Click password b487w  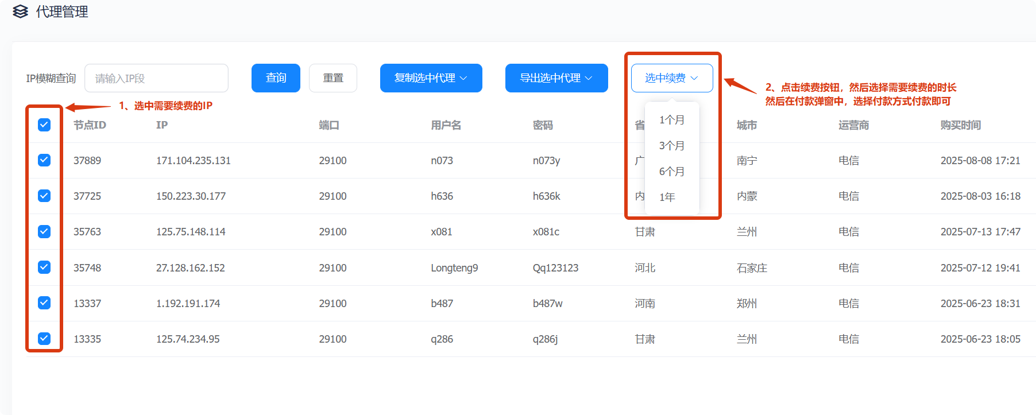pyautogui.click(x=547, y=304)
